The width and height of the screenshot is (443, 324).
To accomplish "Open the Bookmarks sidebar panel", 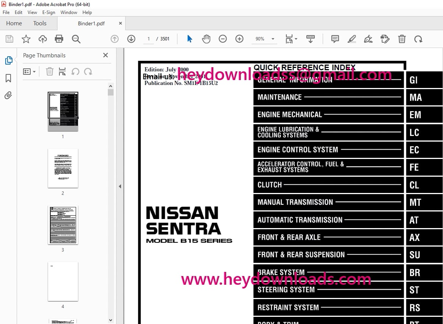I will click(x=8, y=78).
